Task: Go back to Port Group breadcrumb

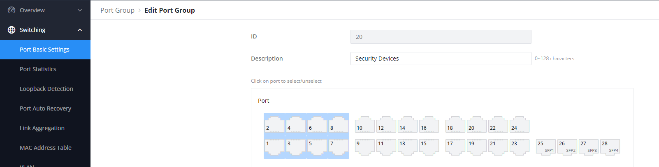Action: click(117, 10)
